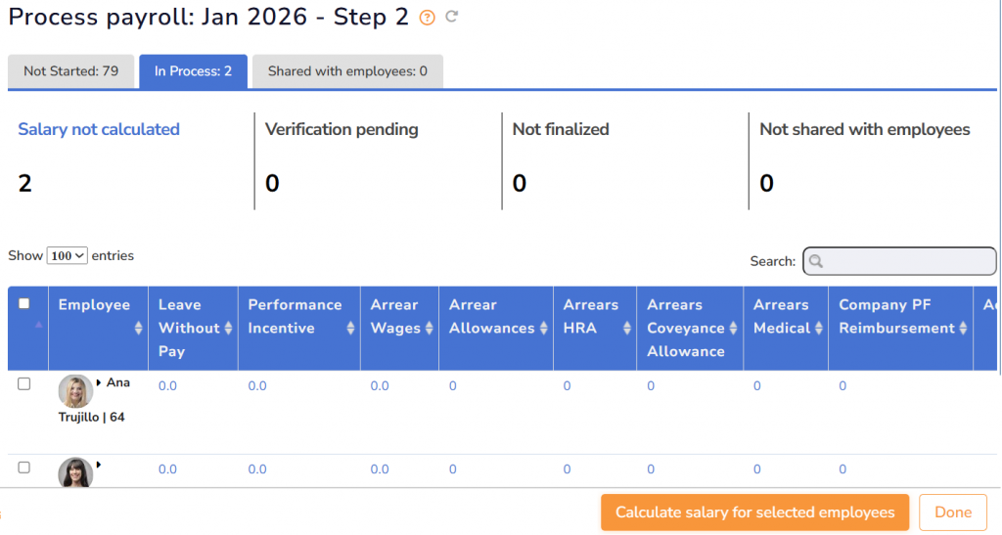Screen dimensions: 1002x535
Task: Open the Show entries dropdown
Action: [x=68, y=255]
